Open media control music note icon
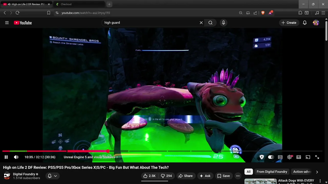 [317, 13]
